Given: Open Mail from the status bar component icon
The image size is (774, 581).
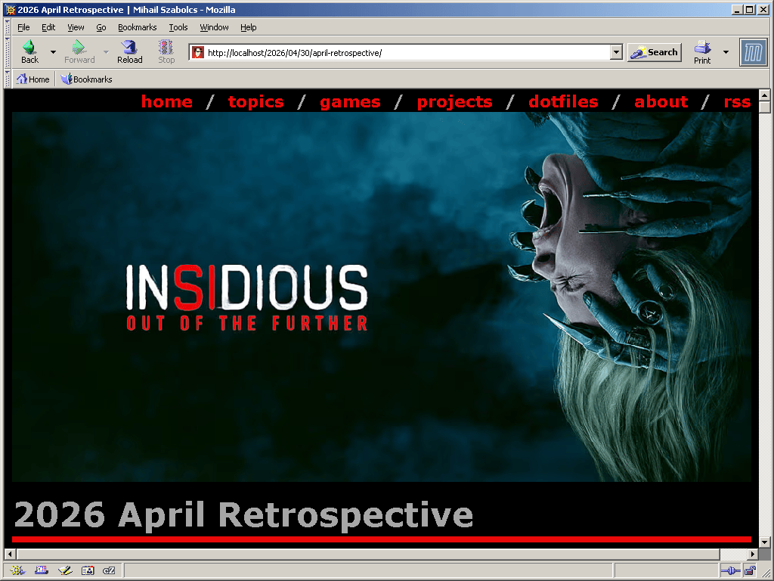Looking at the screenshot, I should (x=42, y=570).
